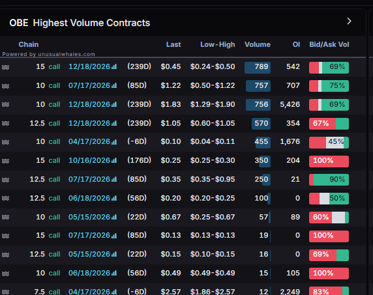373x295 pixels.
Task: Open chart icon beside 12/18/2026 on 15 call row
Action: pyautogui.click(x=114, y=66)
